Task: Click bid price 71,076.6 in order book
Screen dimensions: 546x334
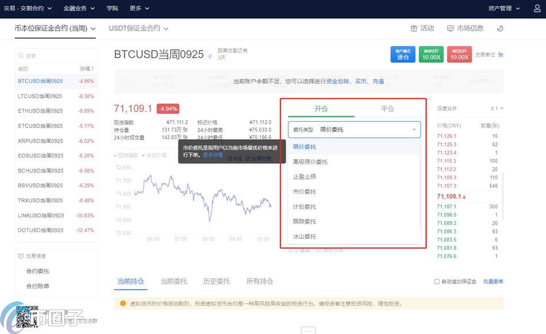Action: click(x=447, y=256)
